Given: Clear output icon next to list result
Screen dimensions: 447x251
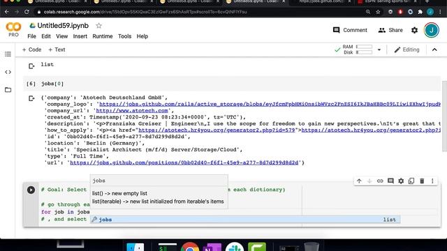Looking at the screenshot, I should point(31,66).
